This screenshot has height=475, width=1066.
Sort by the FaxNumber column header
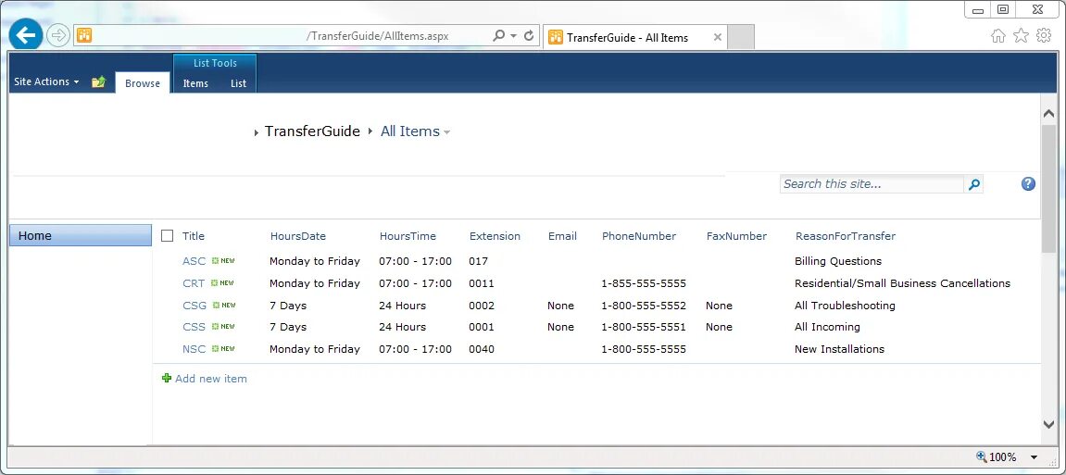736,236
